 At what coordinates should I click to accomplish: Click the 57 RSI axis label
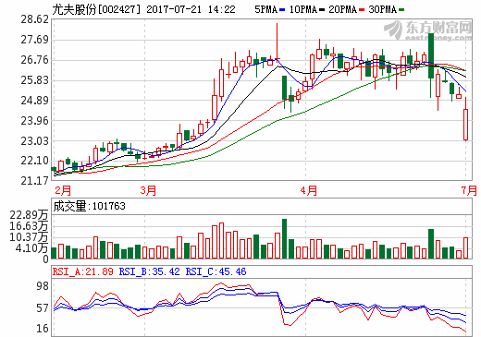pos(43,308)
